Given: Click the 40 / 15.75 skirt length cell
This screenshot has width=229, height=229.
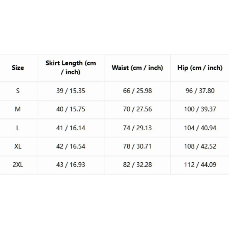Looking at the screenshot, I should click(71, 109).
